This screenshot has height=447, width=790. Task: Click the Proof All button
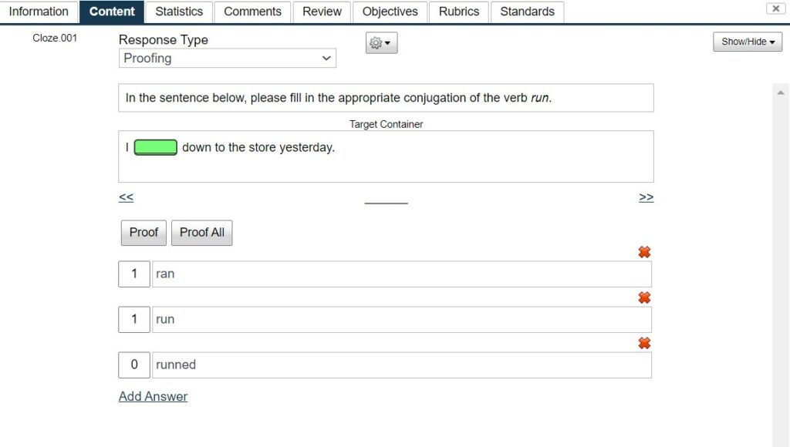tap(201, 233)
